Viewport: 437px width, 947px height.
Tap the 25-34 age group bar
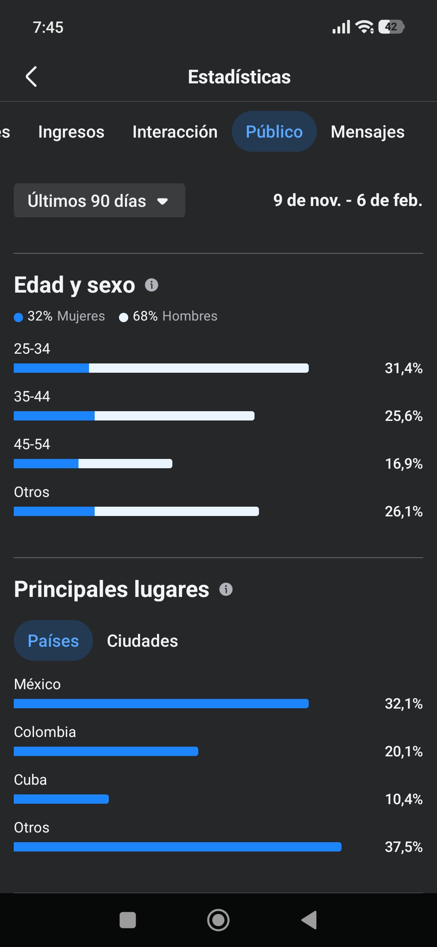pyautogui.click(x=161, y=368)
